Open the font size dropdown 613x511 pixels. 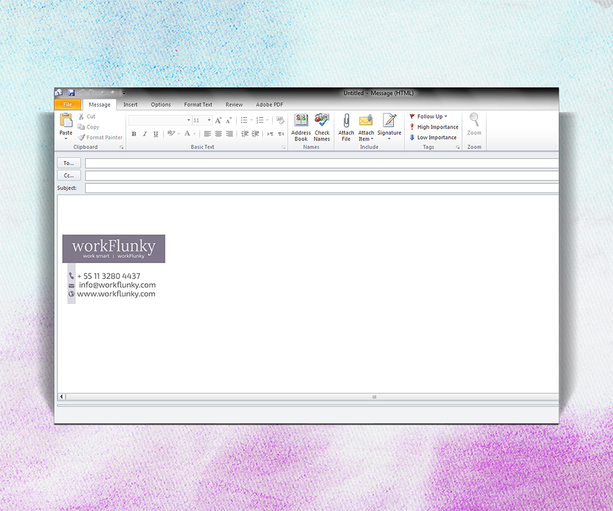point(208,120)
